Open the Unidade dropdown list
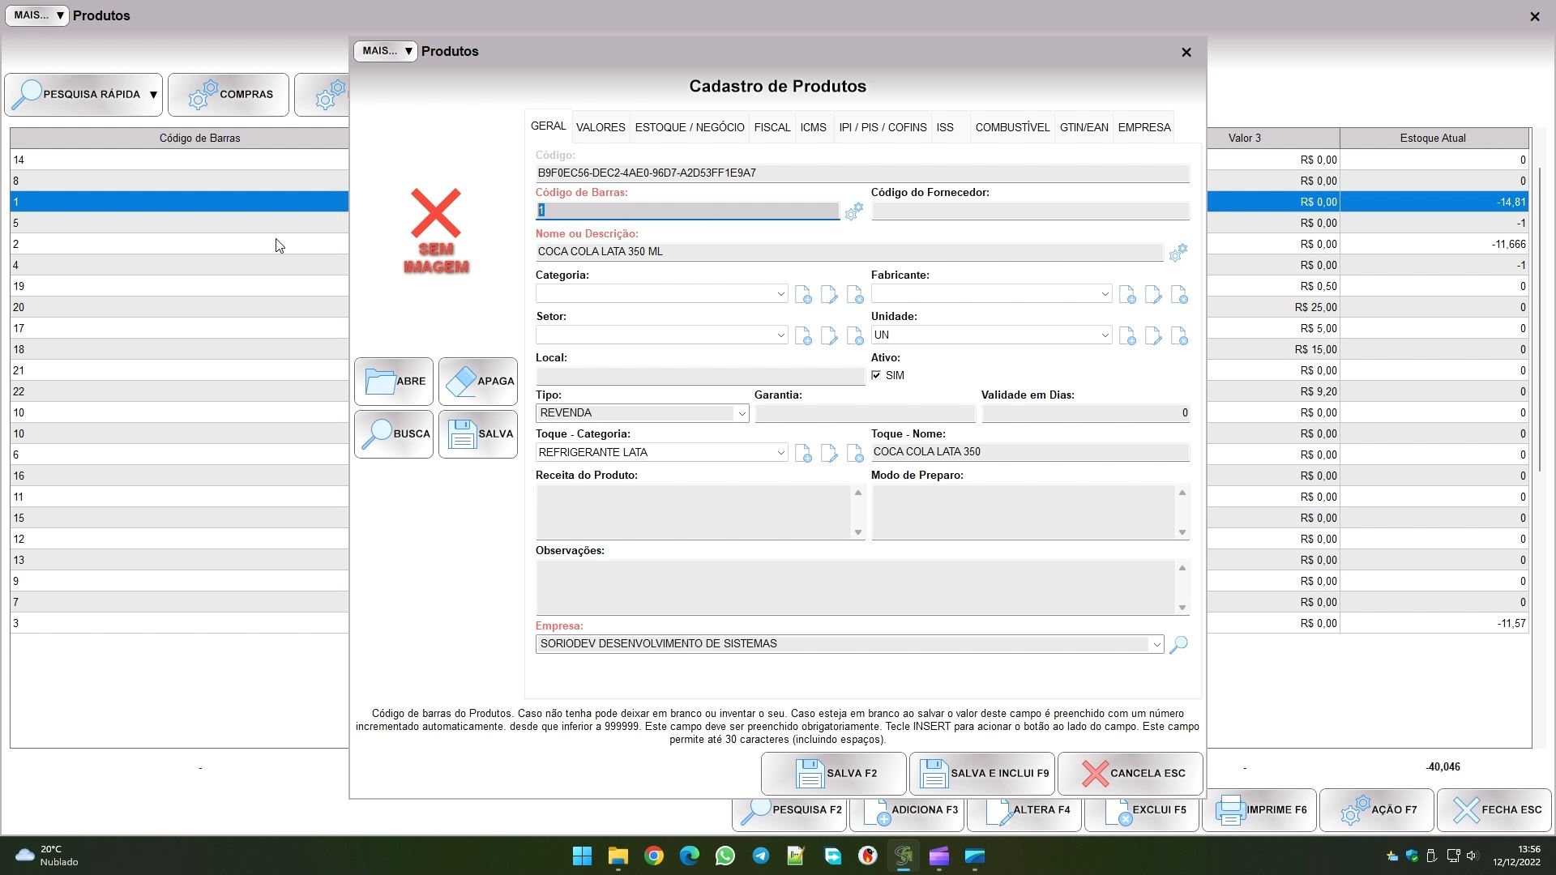Screen dimensions: 1556x875 1105,335
